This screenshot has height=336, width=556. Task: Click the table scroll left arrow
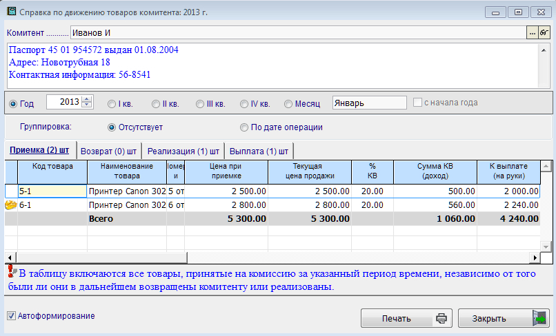10,258
